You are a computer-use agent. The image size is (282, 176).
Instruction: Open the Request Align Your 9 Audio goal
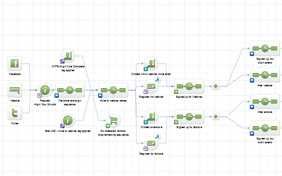45,90
